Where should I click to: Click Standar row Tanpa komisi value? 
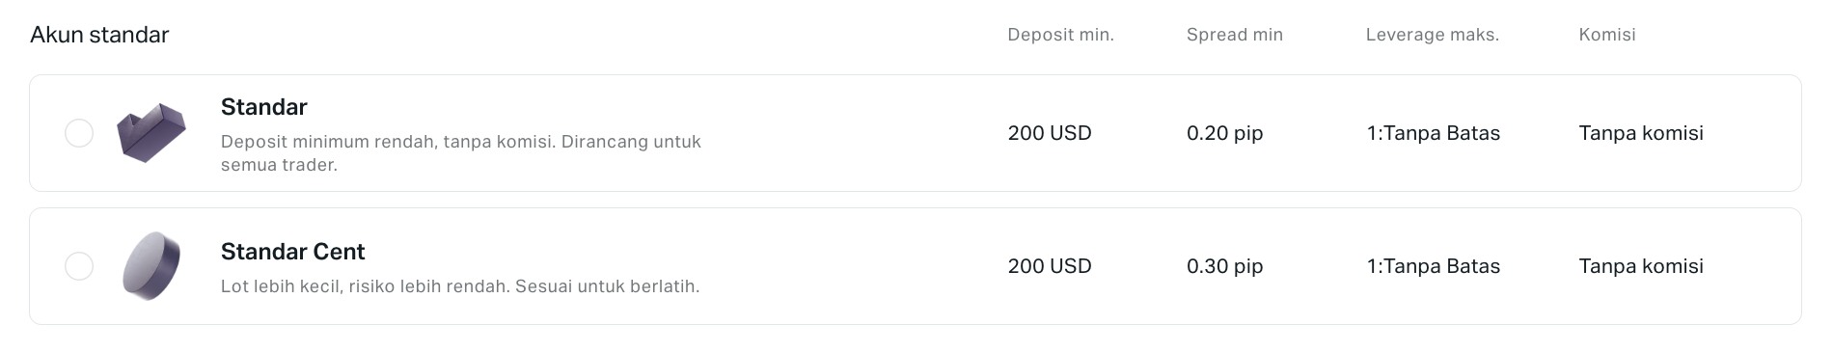(1641, 133)
